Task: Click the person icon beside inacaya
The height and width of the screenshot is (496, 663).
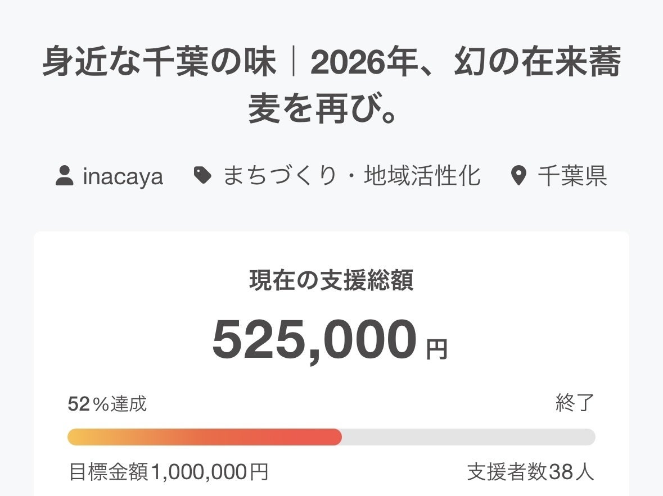Action: 65,176
